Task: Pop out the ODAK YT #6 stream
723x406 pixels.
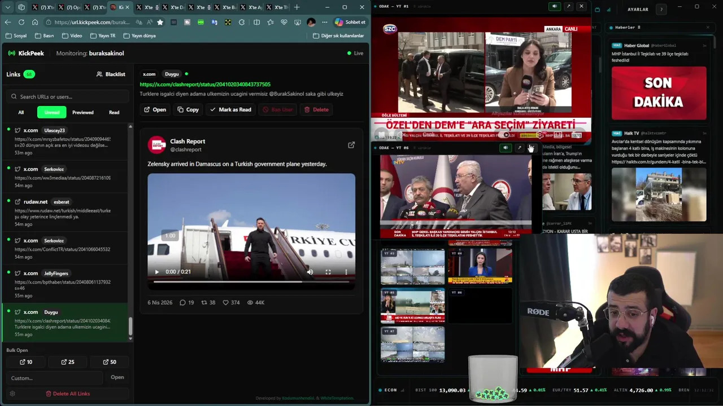Action: 519,148
